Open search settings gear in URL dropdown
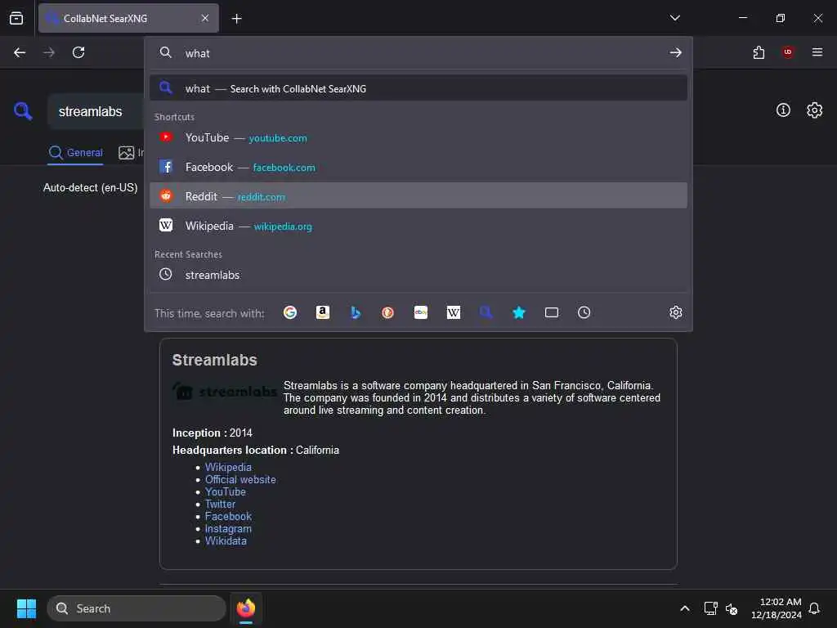 [x=676, y=312]
